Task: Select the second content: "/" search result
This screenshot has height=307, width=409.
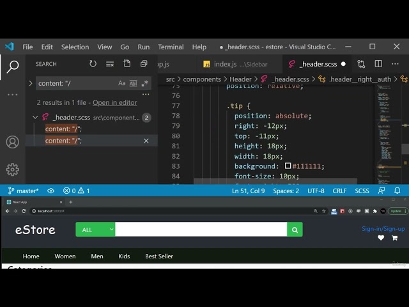Action: point(63,141)
